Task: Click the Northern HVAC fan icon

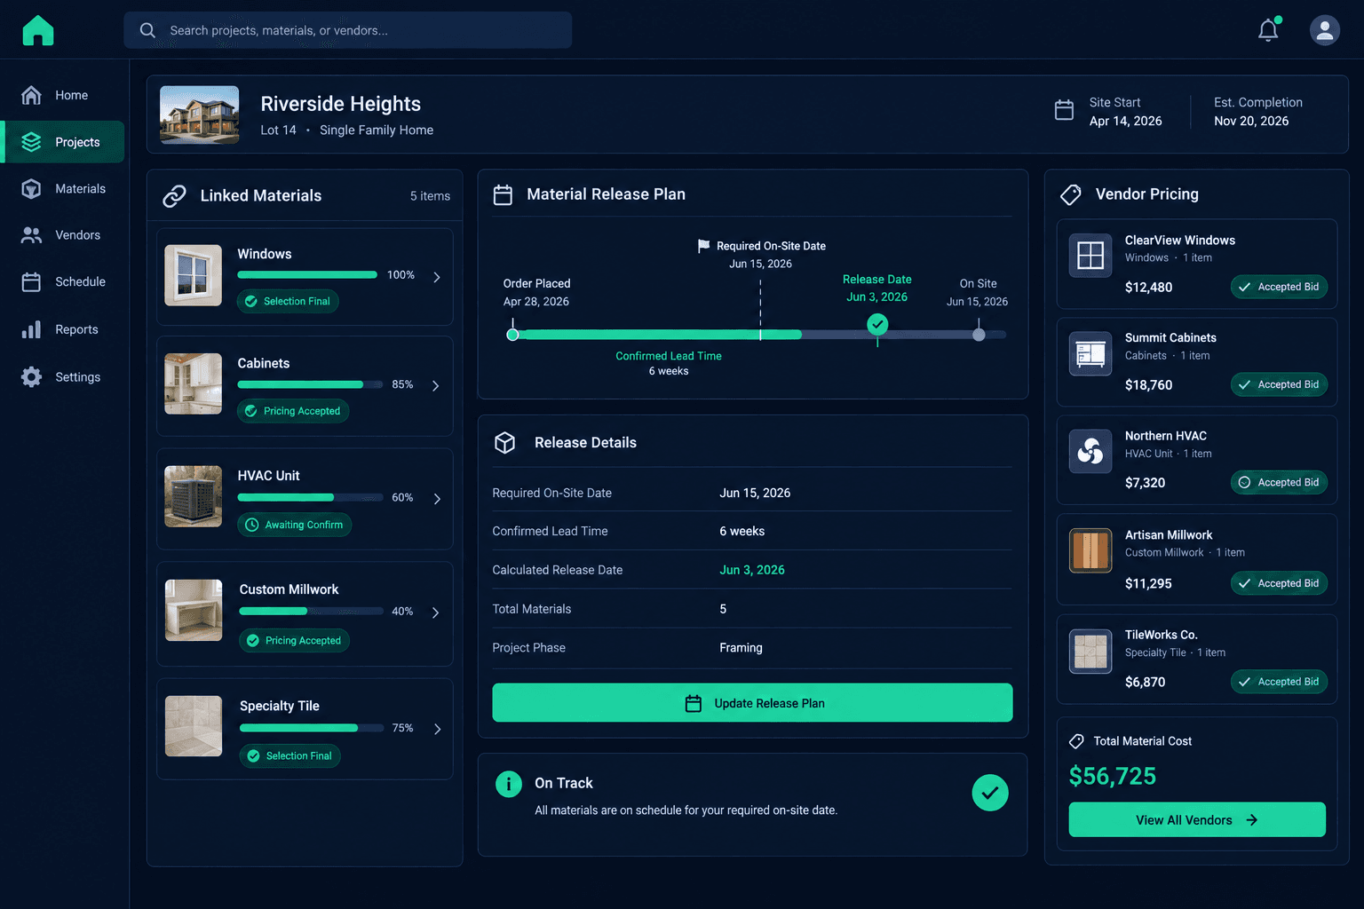Action: pyautogui.click(x=1090, y=452)
